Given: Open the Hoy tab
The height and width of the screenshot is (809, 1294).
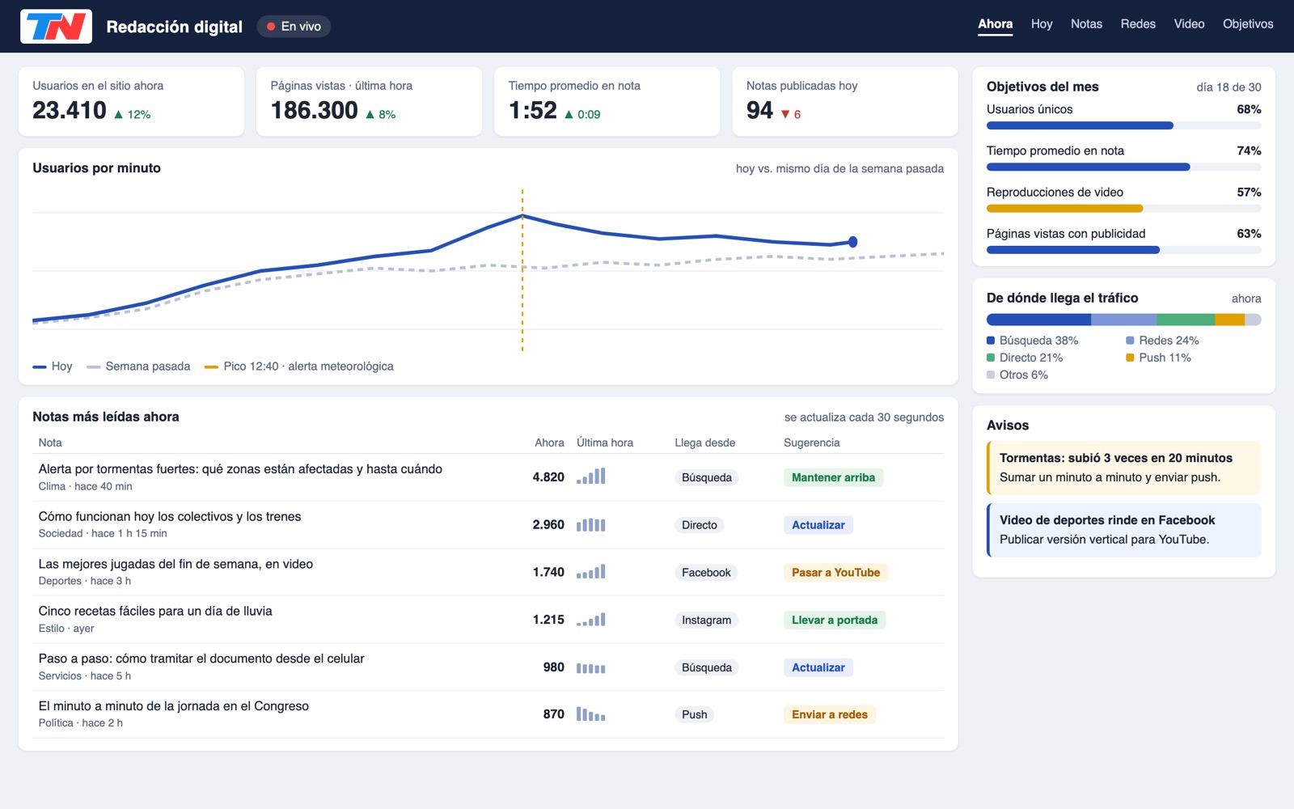Looking at the screenshot, I should click(x=1042, y=24).
